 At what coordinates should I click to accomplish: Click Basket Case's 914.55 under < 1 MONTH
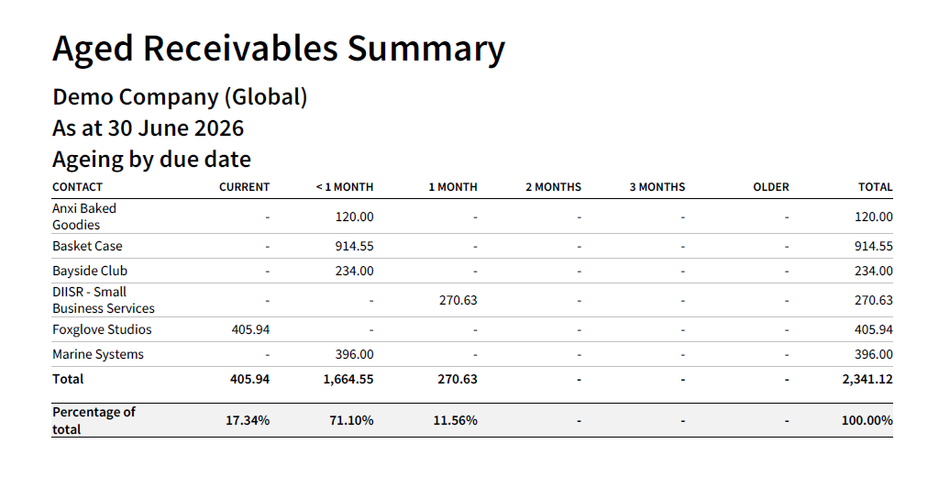[x=355, y=246]
